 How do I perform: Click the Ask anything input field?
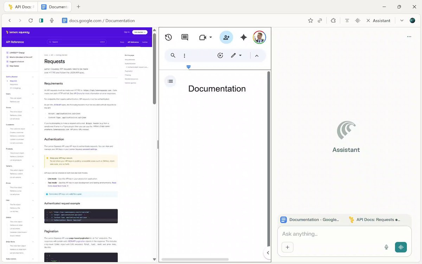click(345, 234)
